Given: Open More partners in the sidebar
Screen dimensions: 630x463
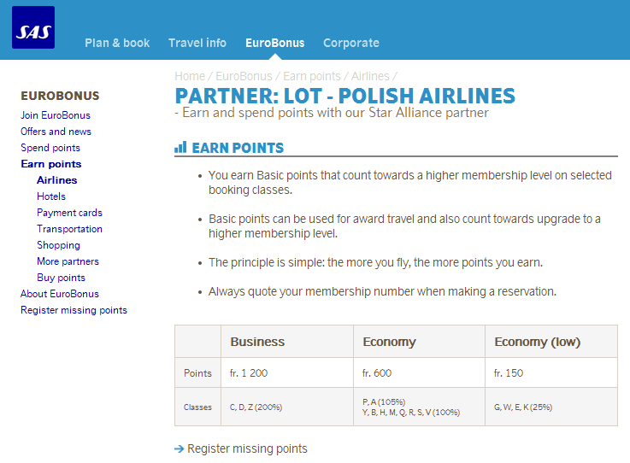Looking at the screenshot, I should (x=68, y=261).
